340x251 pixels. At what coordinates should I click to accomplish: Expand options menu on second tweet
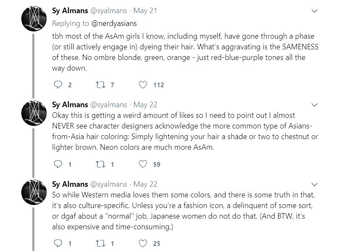[314, 105]
